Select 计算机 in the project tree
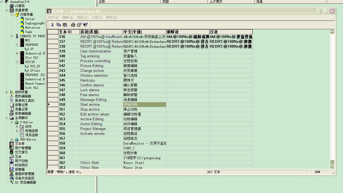This screenshot has height=193, width=343. 20,6
